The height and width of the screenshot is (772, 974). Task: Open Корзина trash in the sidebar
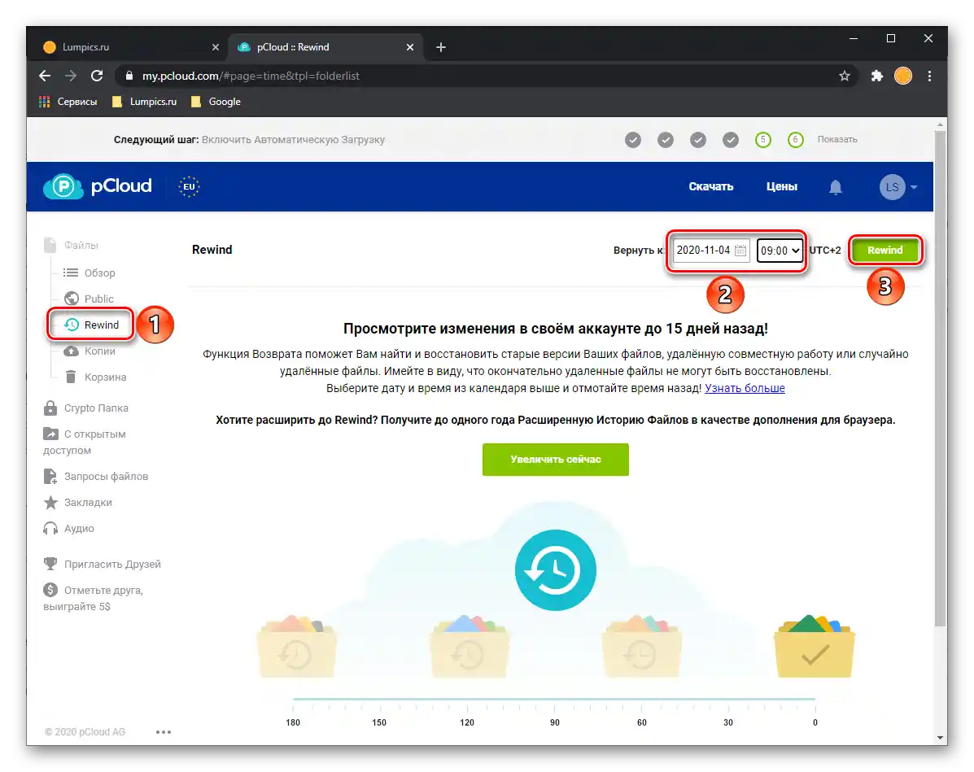coord(95,377)
